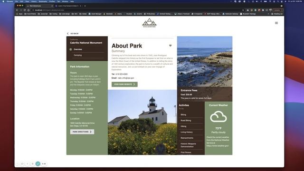Viewport: 304px width, 171px height.
Task: Open the Asset Manager bookmark
Action: (x=95, y=14)
